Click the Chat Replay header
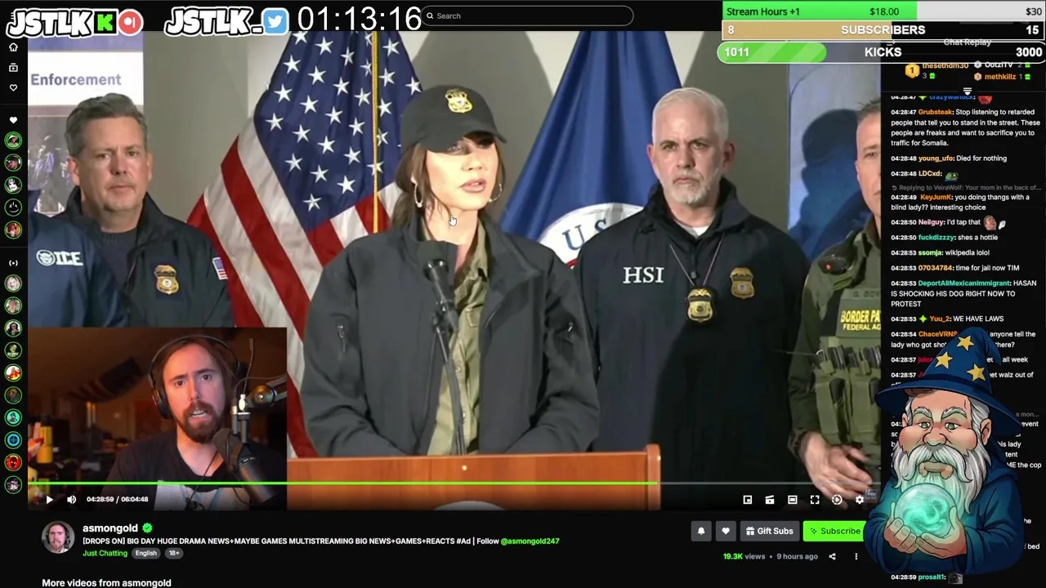 967,42
